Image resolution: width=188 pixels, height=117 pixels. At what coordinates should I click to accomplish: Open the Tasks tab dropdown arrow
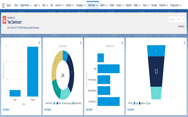point(47,5)
